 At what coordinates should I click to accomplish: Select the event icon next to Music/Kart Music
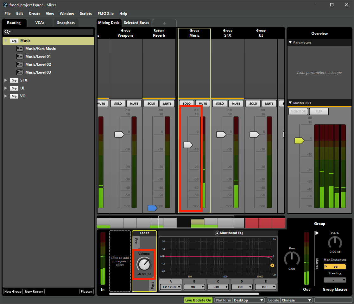[x=20, y=48]
